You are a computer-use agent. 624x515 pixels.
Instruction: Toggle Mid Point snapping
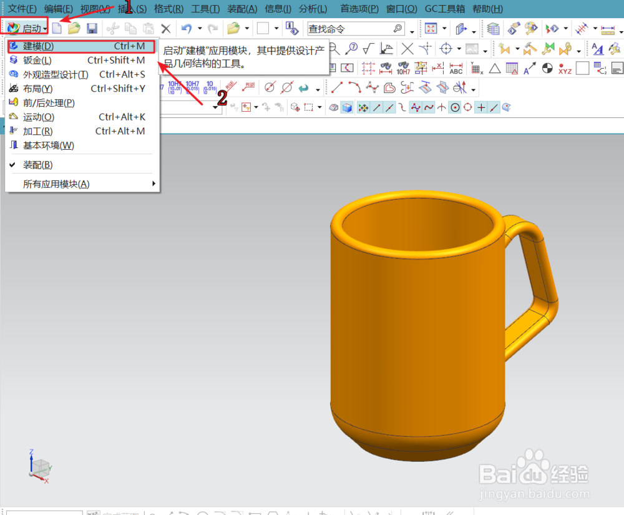click(x=389, y=107)
